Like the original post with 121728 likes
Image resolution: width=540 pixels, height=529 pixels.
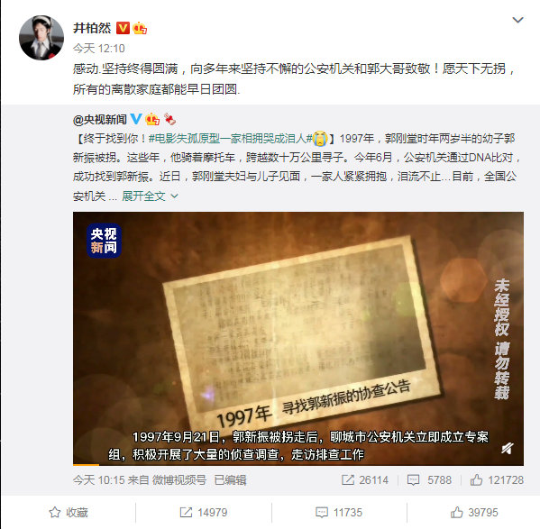coord(497,480)
